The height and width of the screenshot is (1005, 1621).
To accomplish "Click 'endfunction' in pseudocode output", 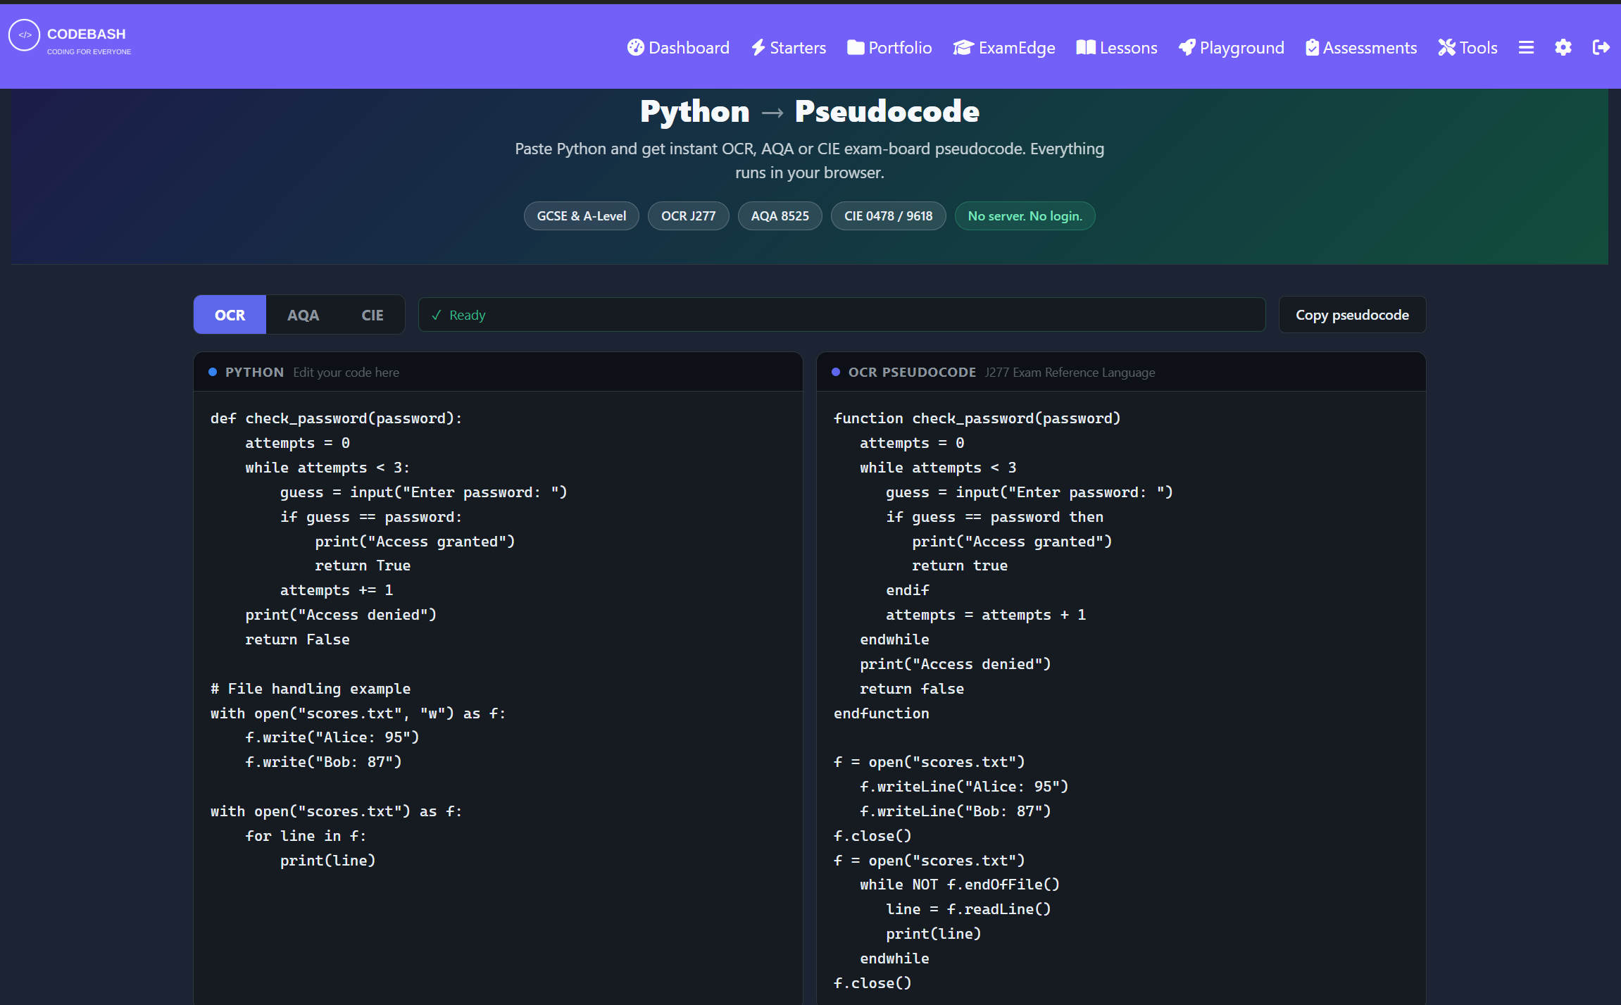I will click(x=882, y=713).
